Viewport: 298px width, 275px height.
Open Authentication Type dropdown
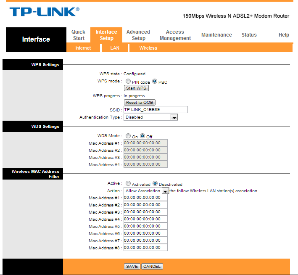click(x=151, y=117)
